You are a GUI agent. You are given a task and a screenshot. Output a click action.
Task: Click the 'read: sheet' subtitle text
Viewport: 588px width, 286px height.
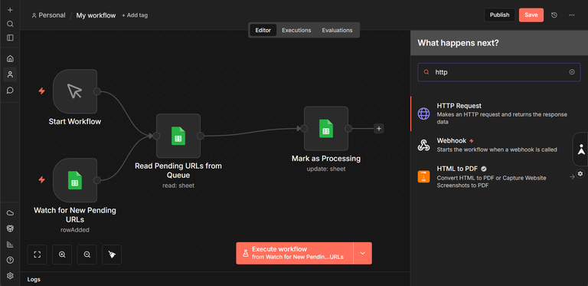[178, 186]
